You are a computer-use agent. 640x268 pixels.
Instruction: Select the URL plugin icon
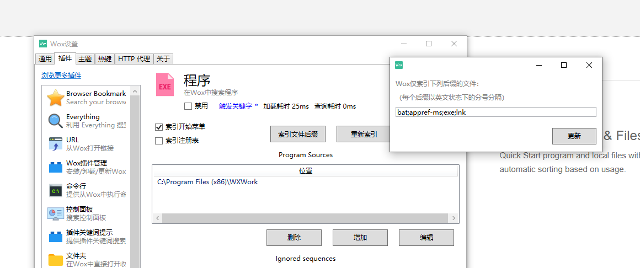55,144
